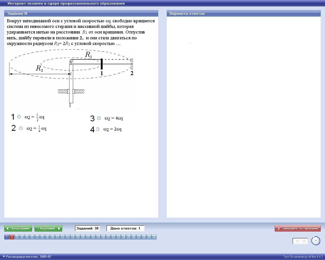
Task: Select answer option ω2 = 2ω1
Action: coord(98,129)
